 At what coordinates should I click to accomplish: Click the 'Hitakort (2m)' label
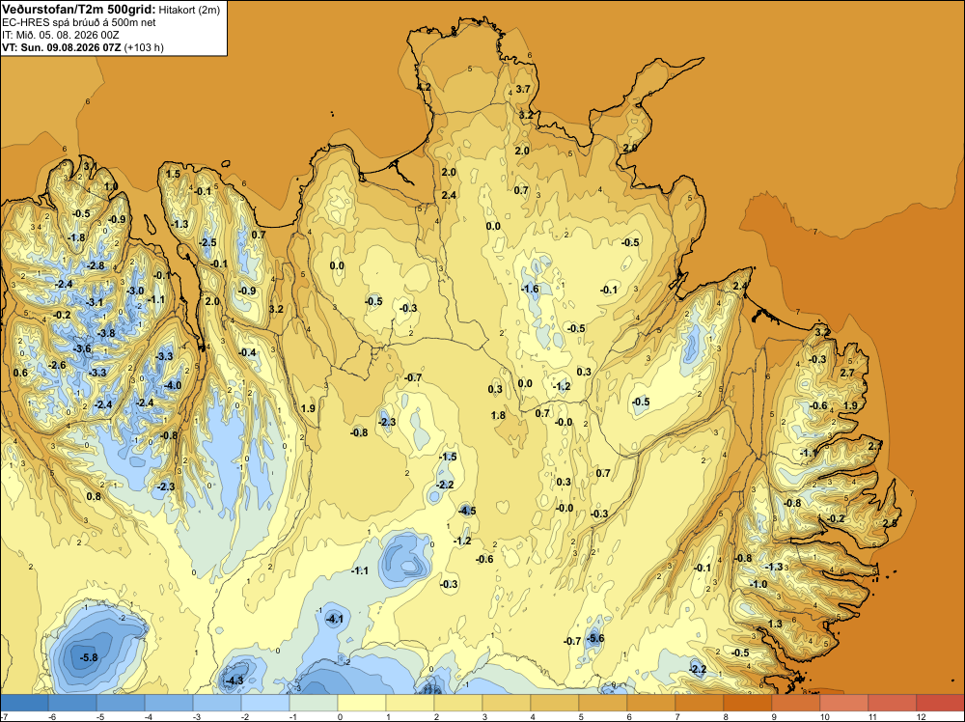189,10
